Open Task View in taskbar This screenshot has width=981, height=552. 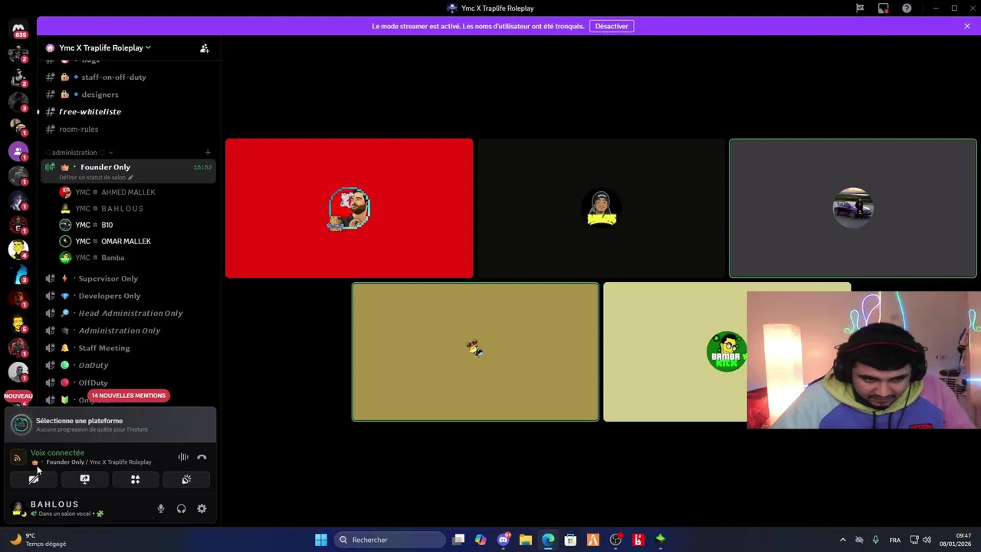click(458, 540)
